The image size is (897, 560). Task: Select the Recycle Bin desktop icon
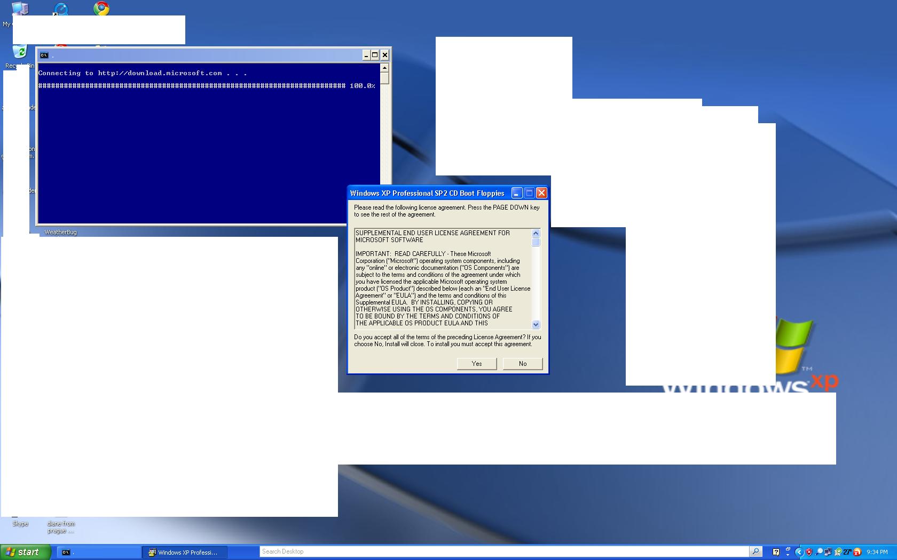[20, 52]
